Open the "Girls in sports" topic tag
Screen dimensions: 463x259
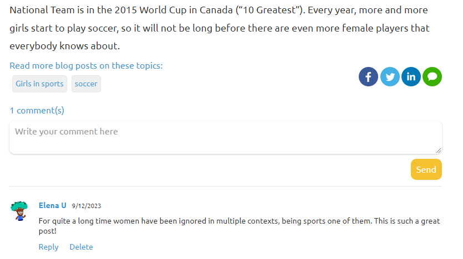39,84
